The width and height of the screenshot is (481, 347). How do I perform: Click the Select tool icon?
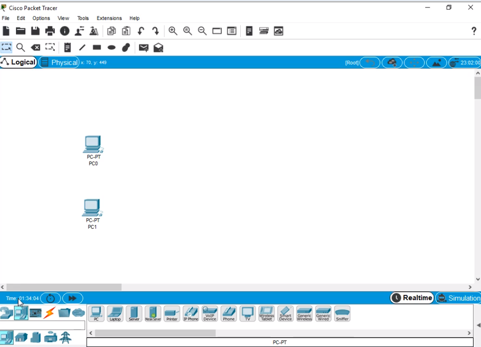(x=6, y=47)
